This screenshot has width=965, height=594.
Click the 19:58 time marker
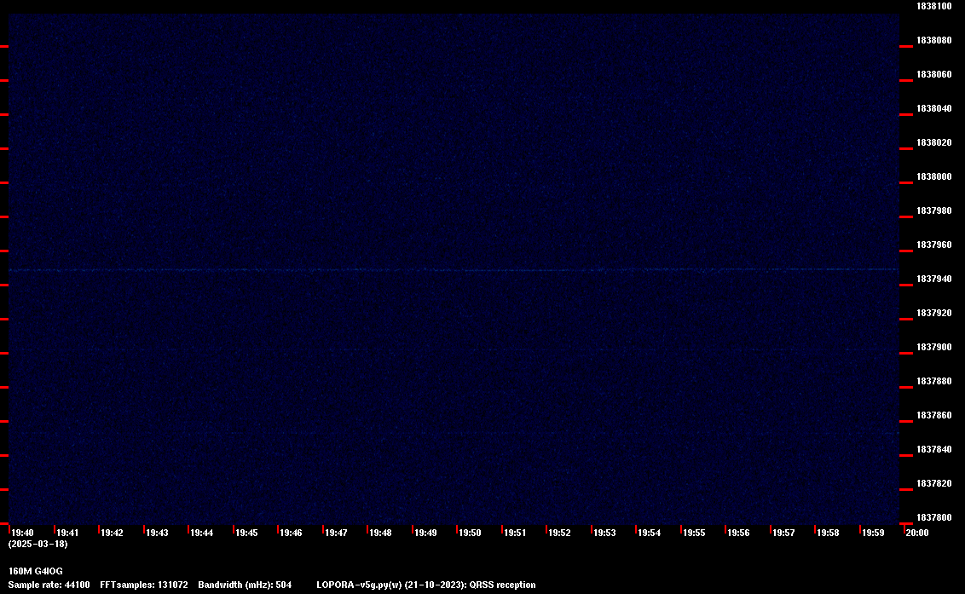coord(828,533)
